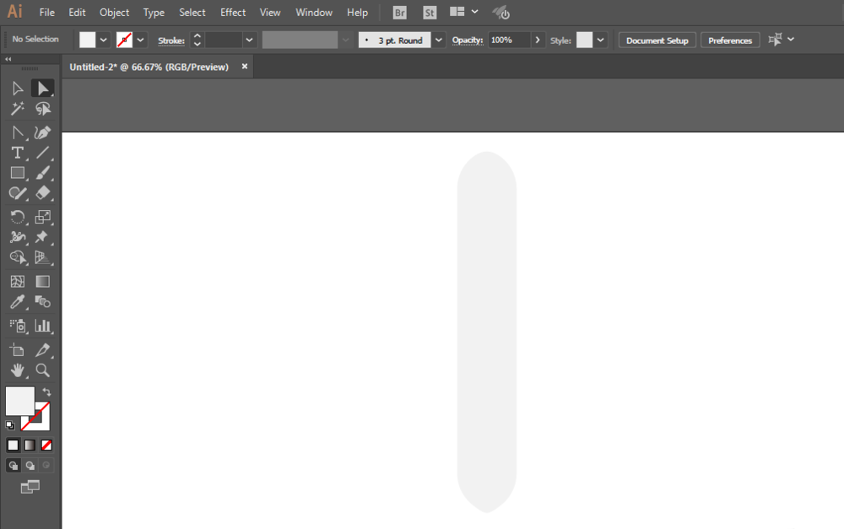Open the Style dropdown arrow
The width and height of the screenshot is (844, 529).
click(x=601, y=40)
